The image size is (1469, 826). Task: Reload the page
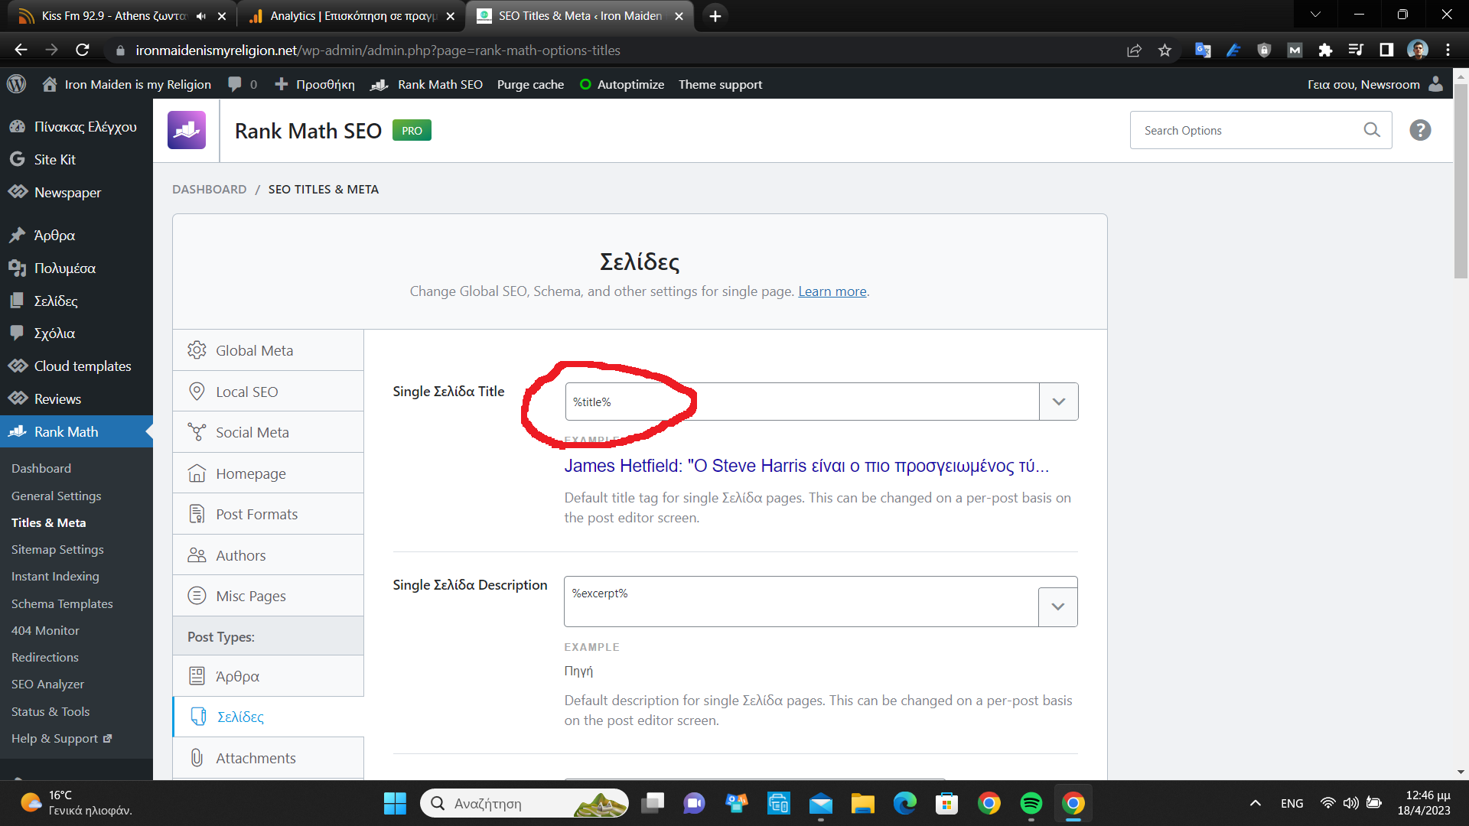click(83, 50)
